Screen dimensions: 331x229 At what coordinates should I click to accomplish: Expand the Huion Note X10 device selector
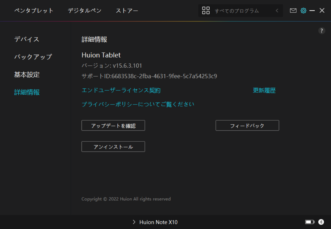tap(155, 222)
